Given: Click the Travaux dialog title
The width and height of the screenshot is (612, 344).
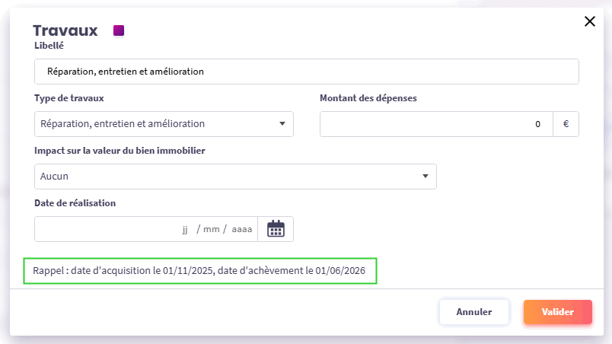Looking at the screenshot, I should pos(65,31).
